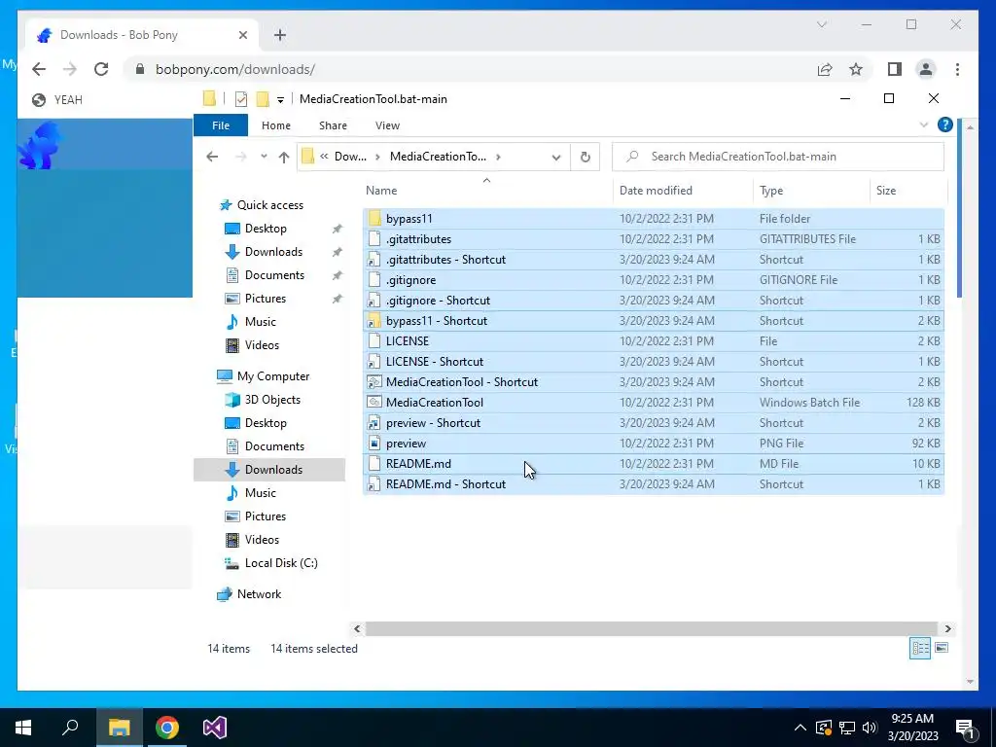Switch to large thumbnails view icon
Image resolution: width=996 pixels, height=747 pixels.
[942, 648]
